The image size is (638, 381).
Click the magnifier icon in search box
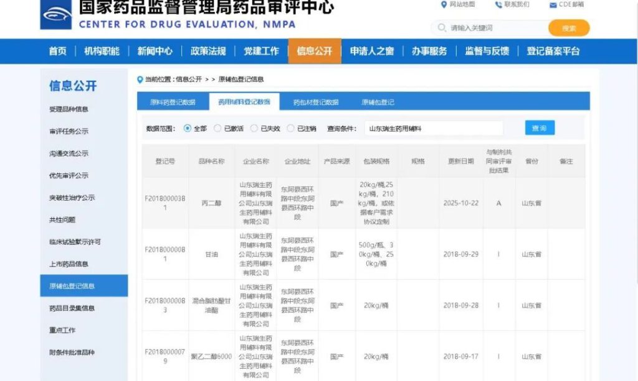[442, 28]
